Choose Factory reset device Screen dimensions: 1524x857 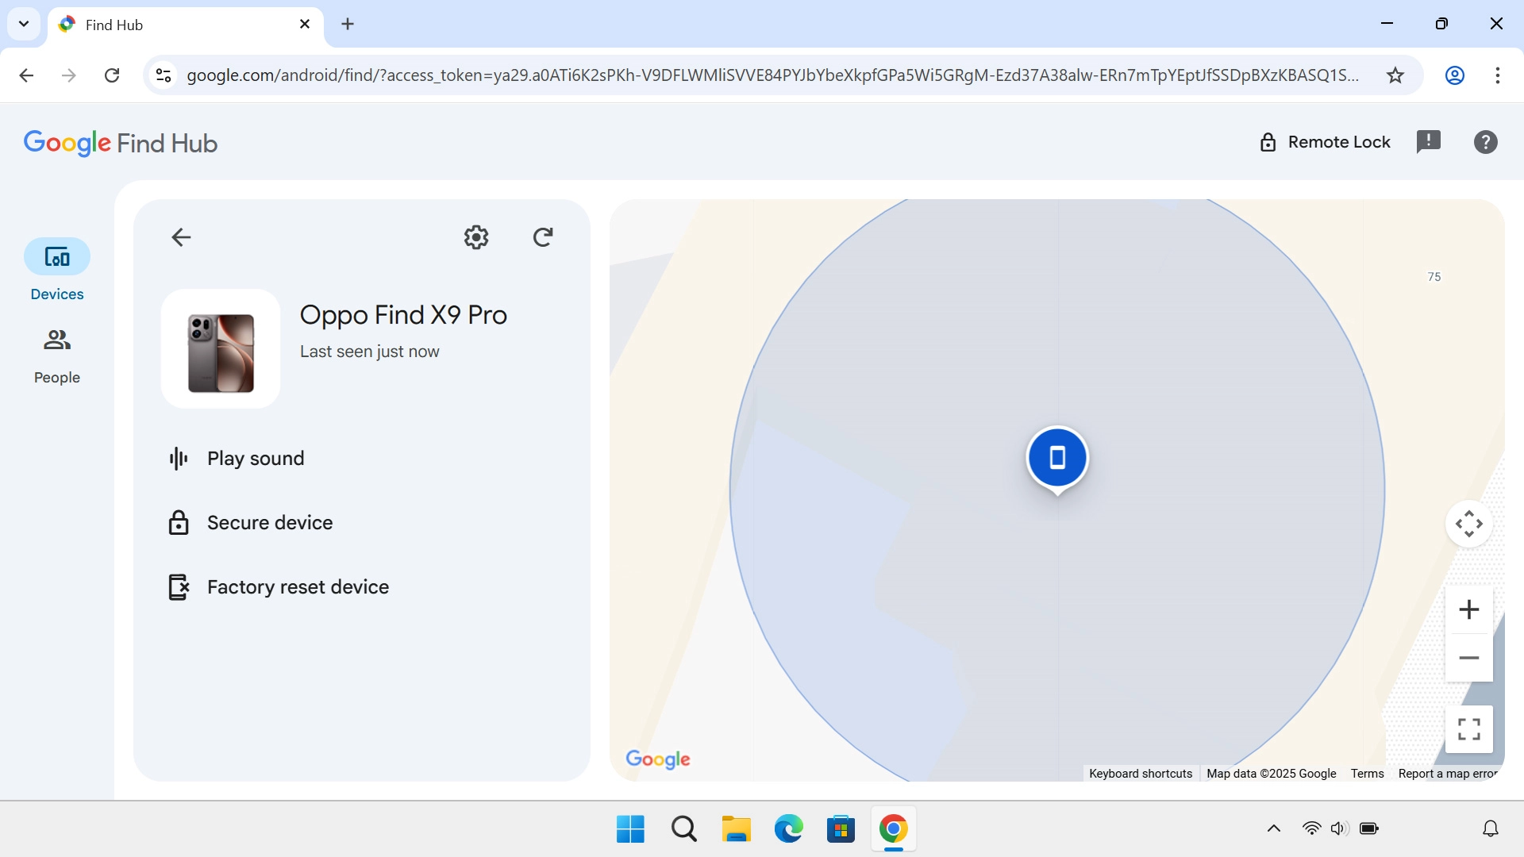point(298,587)
